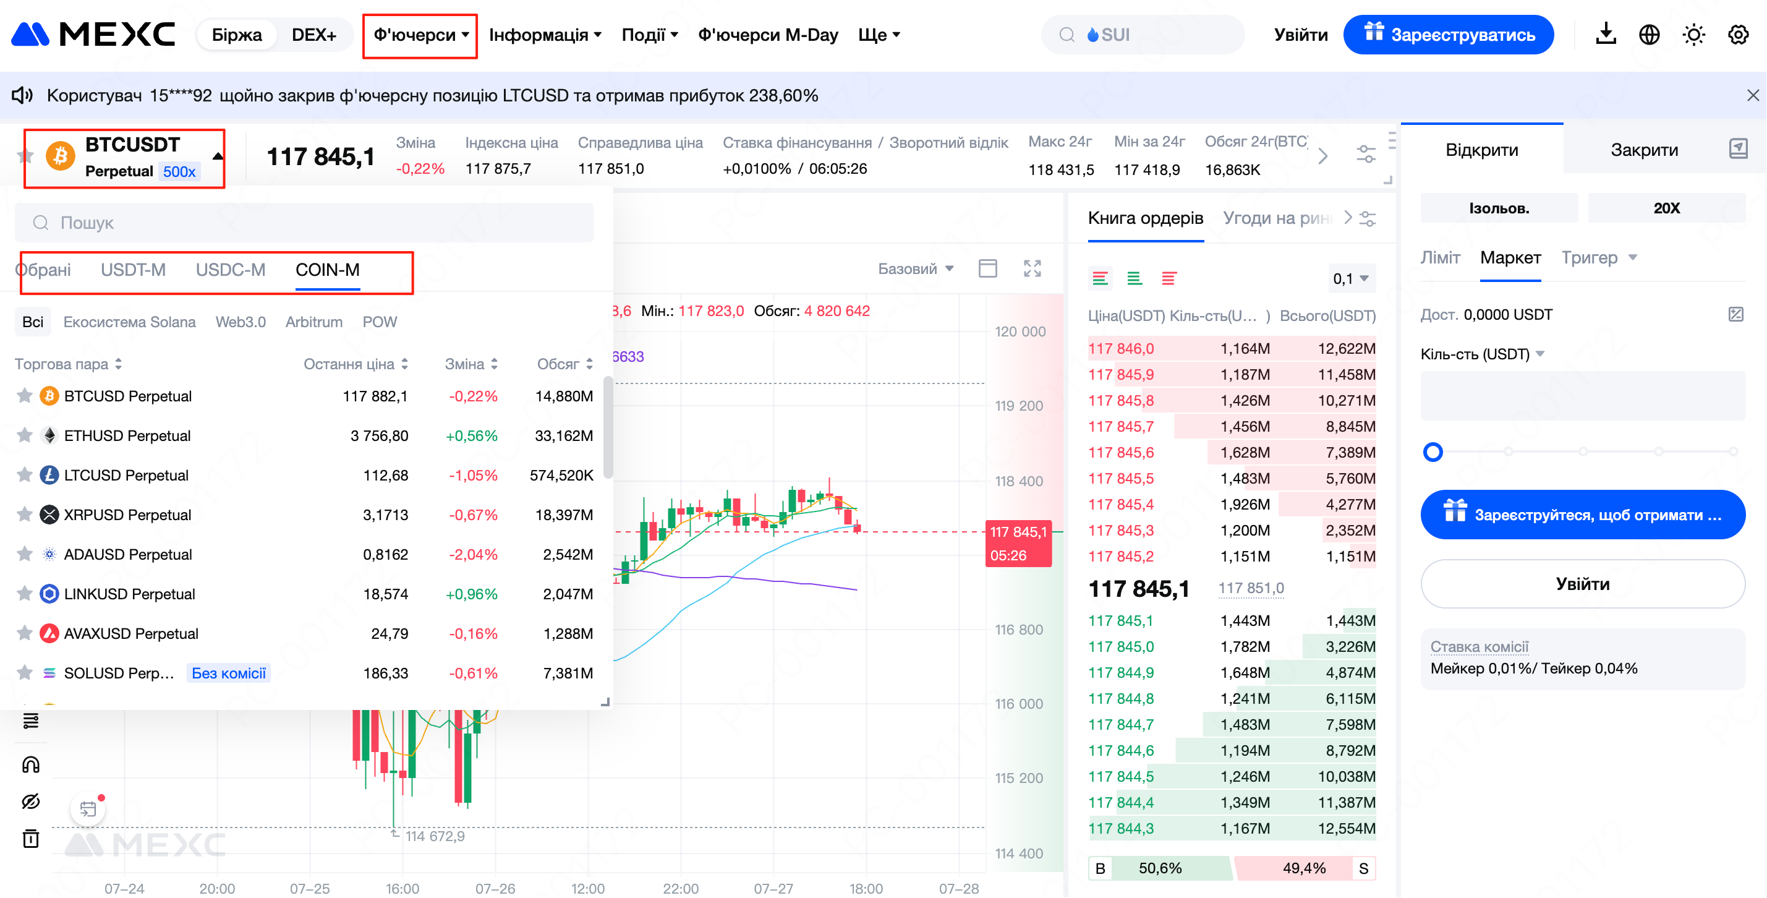The height and width of the screenshot is (898, 1767).
Task: Show bids-only order book view
Action: (x=1134, y=278)
